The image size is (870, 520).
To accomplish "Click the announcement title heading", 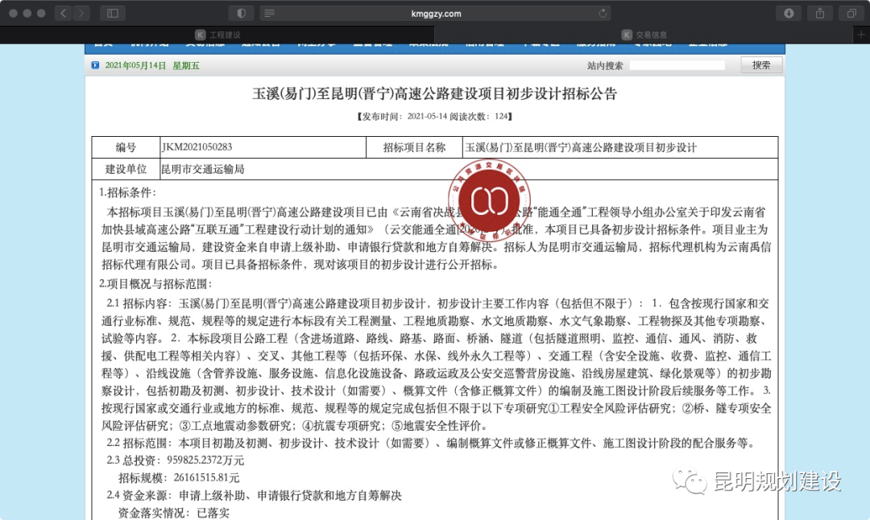I will [435, 93].
